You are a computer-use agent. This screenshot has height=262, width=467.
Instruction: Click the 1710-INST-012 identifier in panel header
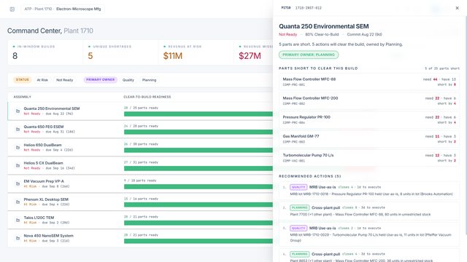click(308, 8)
